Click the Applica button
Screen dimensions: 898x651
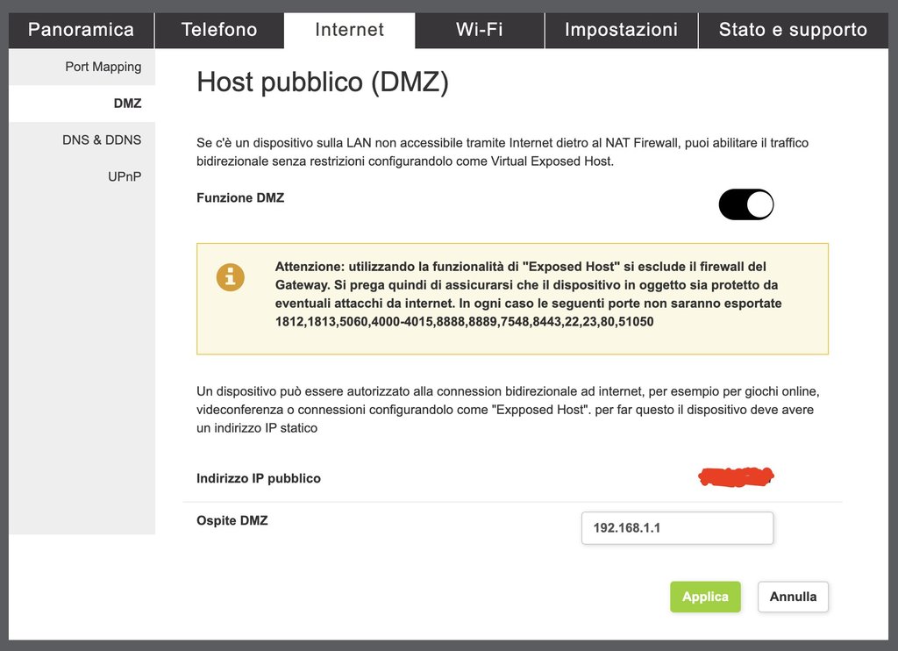(705, 597)
